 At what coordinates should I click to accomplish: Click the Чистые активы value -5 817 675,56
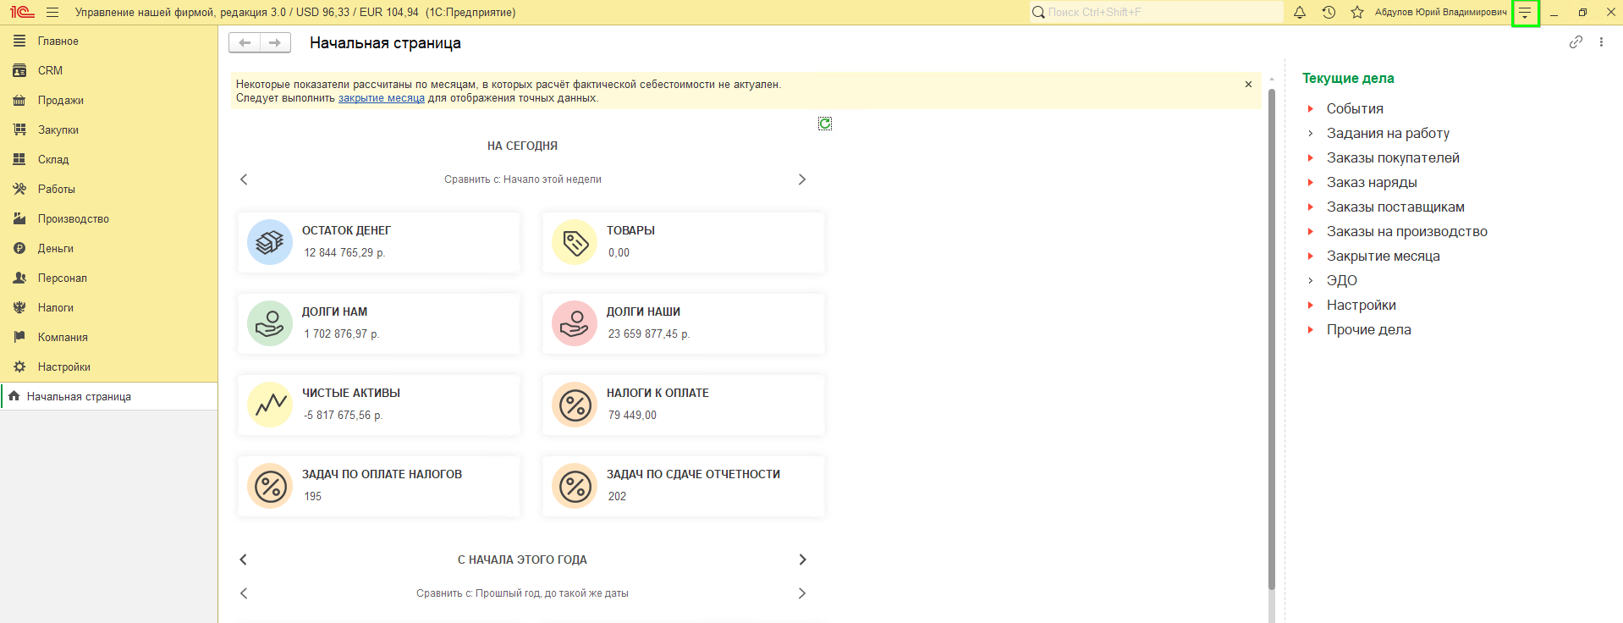coord(344,415)
